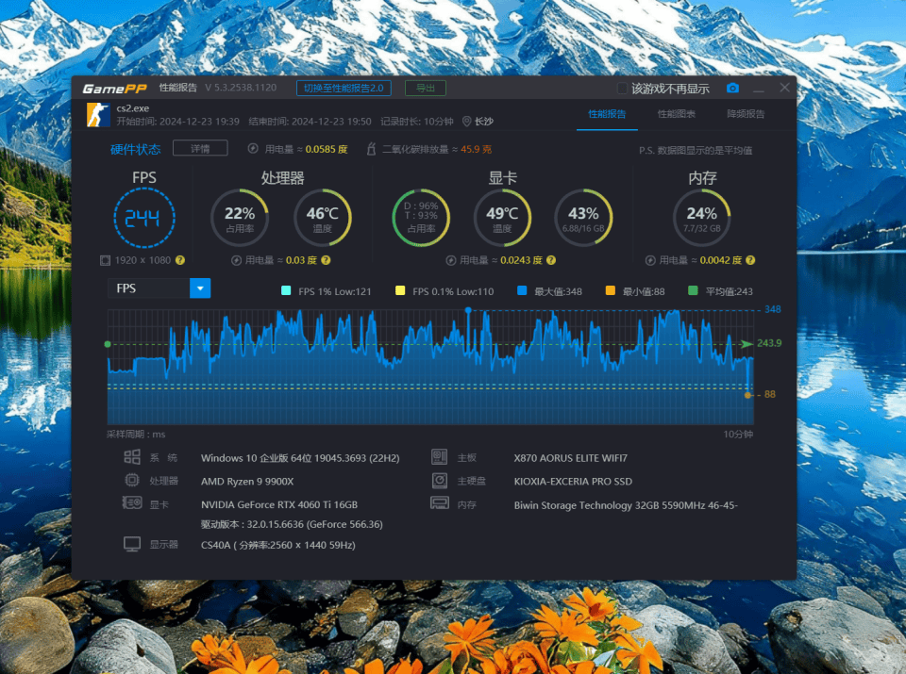The height and width of the screenshot is (674, 906).
Task: Click the maximum FPS point on the chart
Action: point(468,310)
